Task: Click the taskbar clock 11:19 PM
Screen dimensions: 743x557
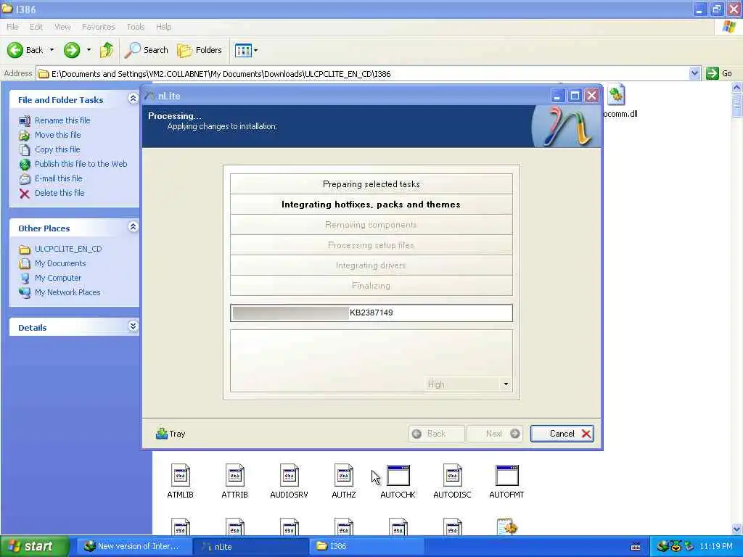Action: pos(716,546)
